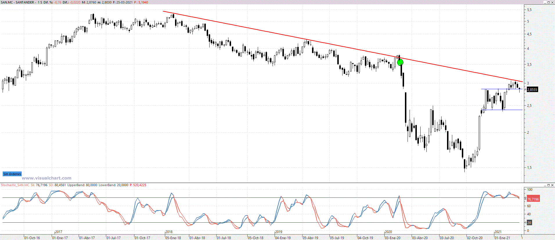This screenshot has height=240, width=555.
Task: Click the 'Sin órdenes' status button
Action: coord(12,174)
